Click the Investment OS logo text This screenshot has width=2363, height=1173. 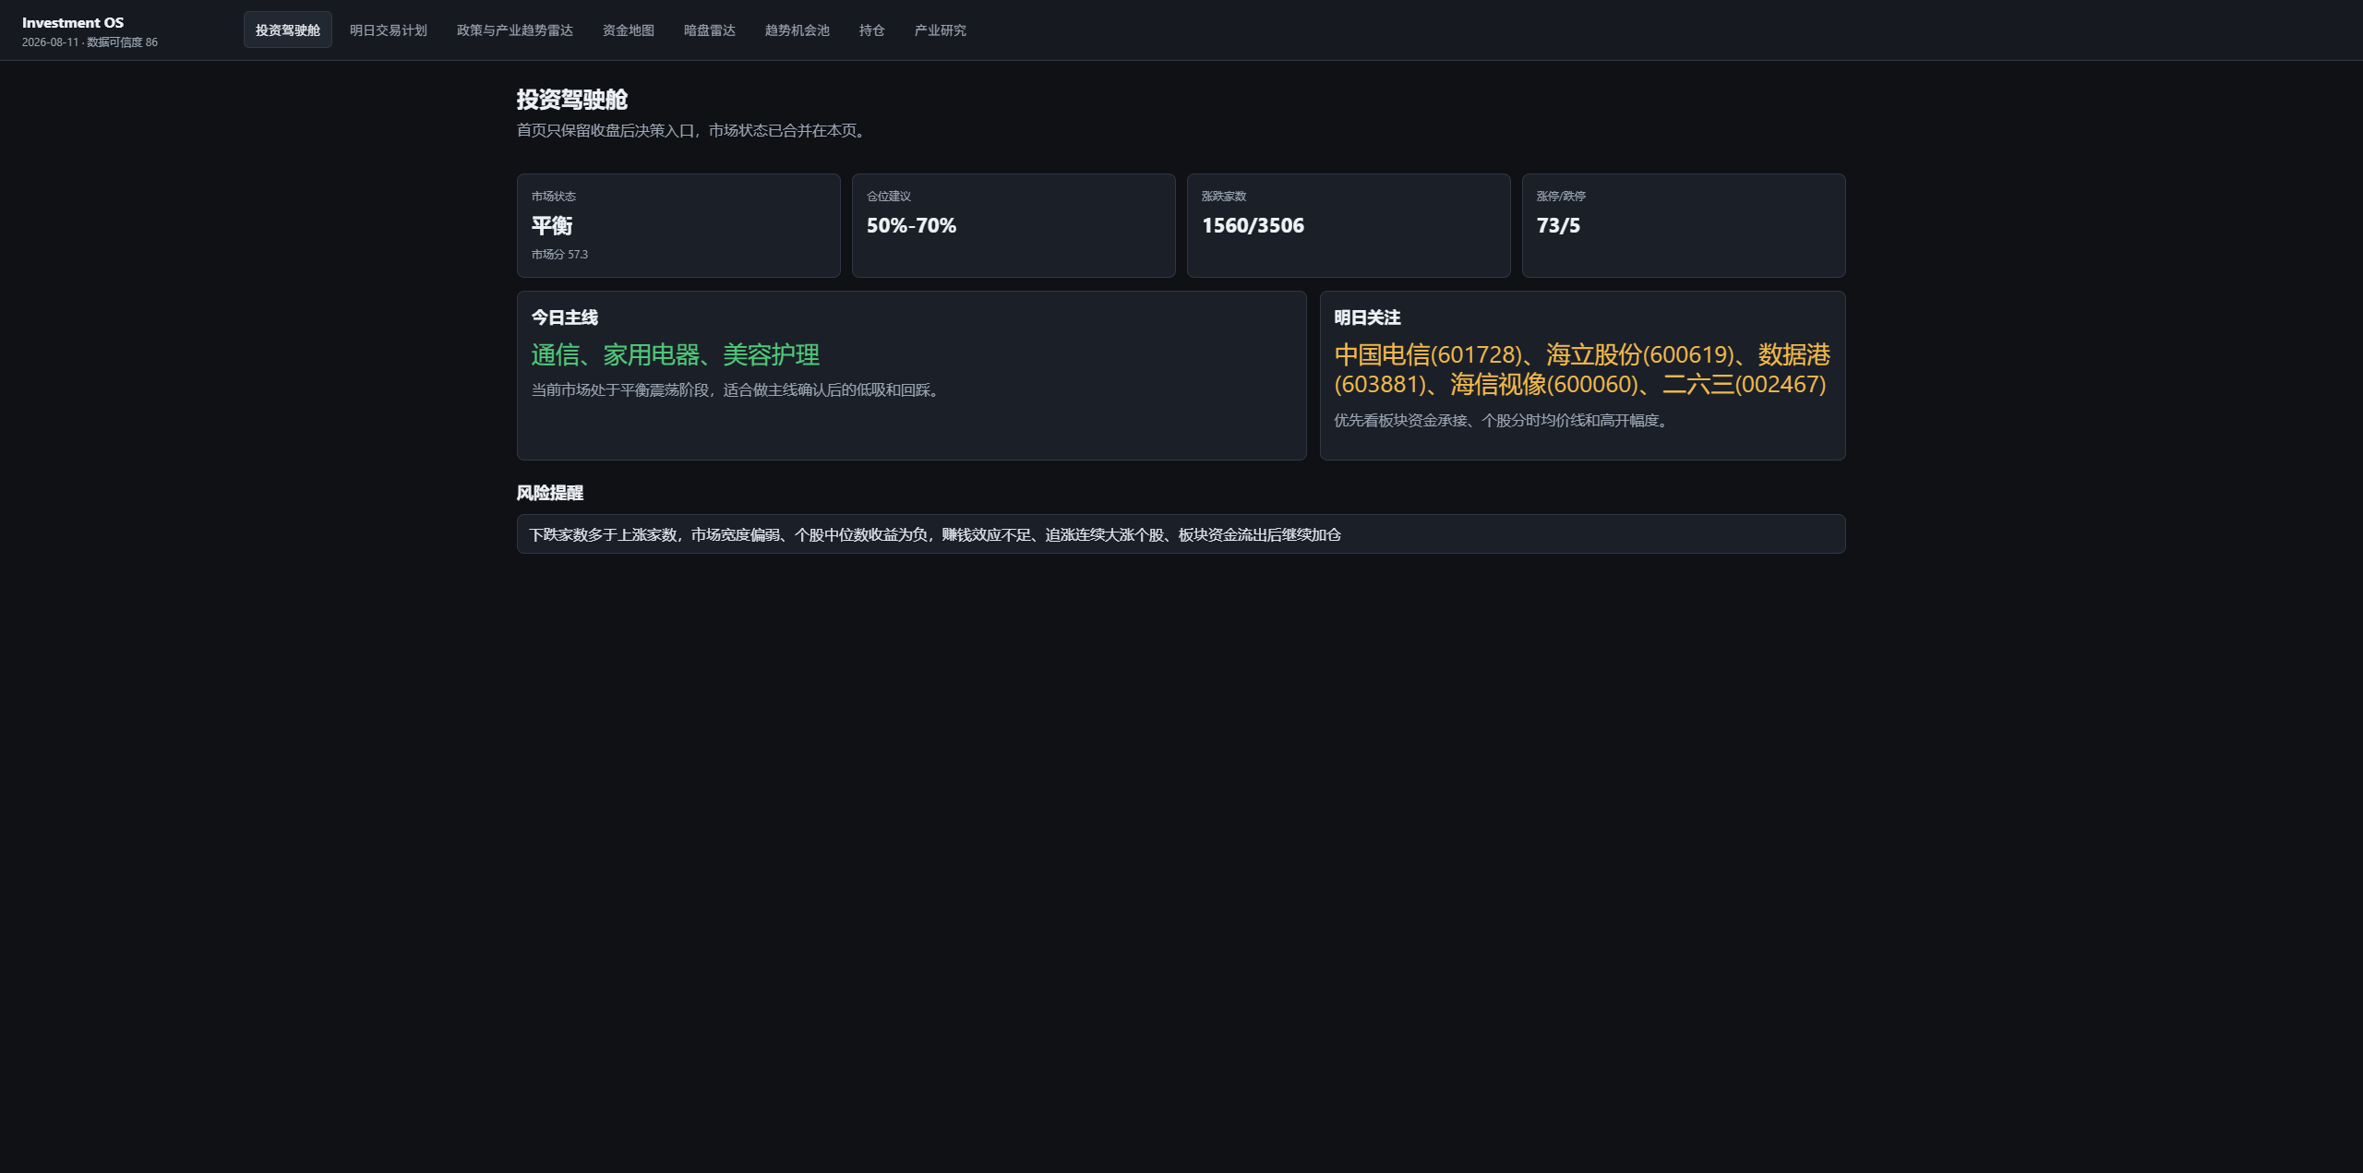coord(73,22)
